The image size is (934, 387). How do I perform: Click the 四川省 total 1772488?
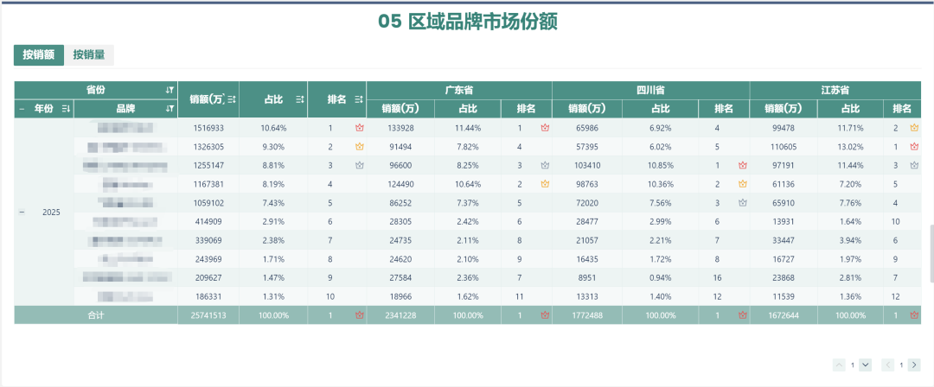[586, 315]
